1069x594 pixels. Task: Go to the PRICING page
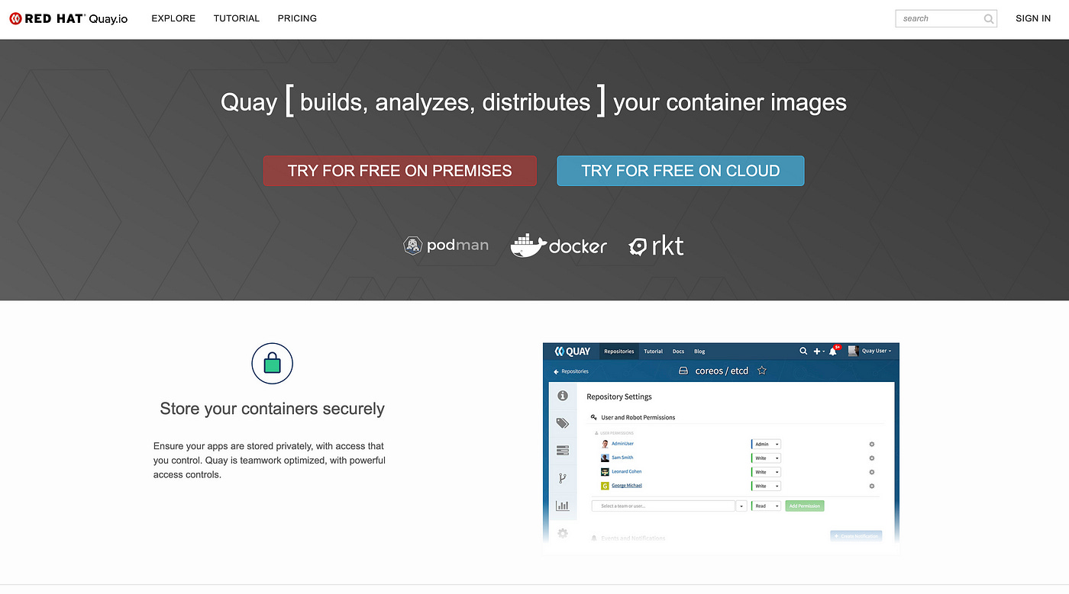coord(297,18)
